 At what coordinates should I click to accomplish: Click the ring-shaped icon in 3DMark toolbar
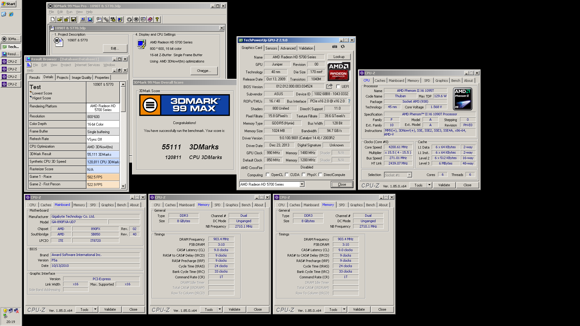point(129,20)
